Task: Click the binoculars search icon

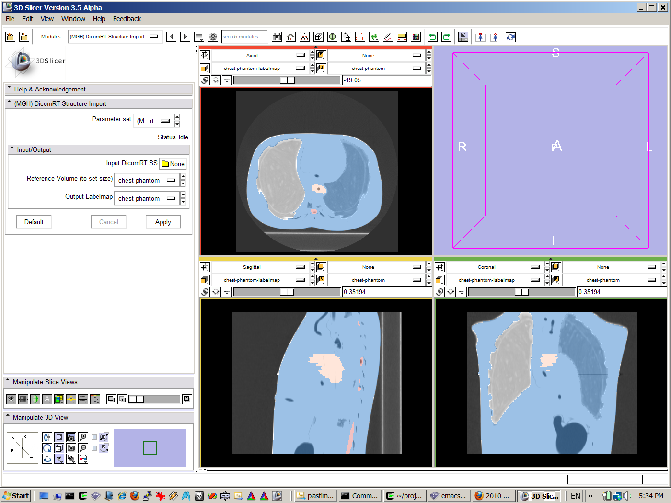Action: pyautogui.click(x=277, y=37)
